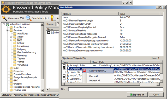Uncheck the Grundmann checkbox

point(64,69)
